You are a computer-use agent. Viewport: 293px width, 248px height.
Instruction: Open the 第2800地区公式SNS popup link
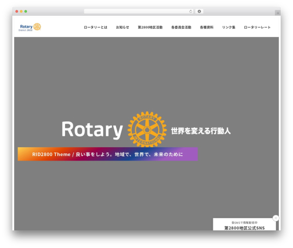[244, 228]
